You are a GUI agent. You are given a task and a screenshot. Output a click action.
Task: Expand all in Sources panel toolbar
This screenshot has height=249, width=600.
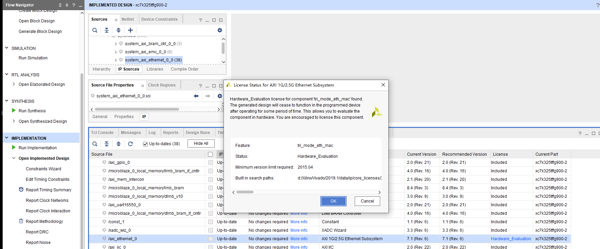pyautogui.click(x=119, y=30)
